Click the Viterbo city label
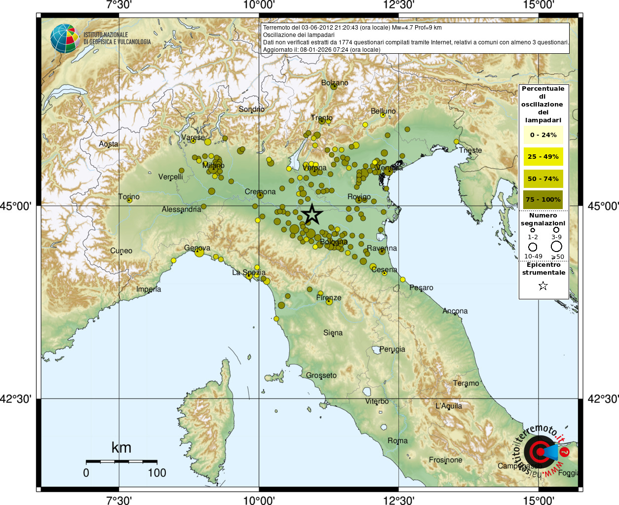Viewport: 619px width, 505px height. (377, 401)
